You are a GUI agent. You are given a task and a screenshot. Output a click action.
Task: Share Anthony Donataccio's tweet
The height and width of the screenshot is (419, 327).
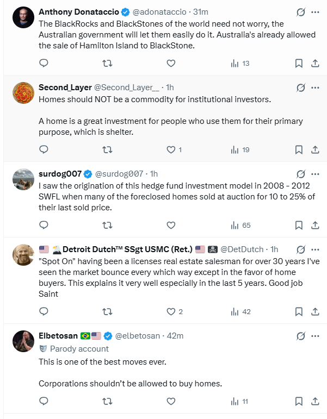tap(314, 63)
